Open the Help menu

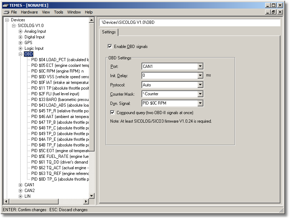click(88, 12)
